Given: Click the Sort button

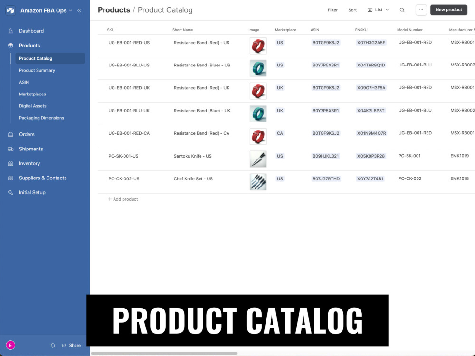Looking at the screenshot, I should [352, 10].
